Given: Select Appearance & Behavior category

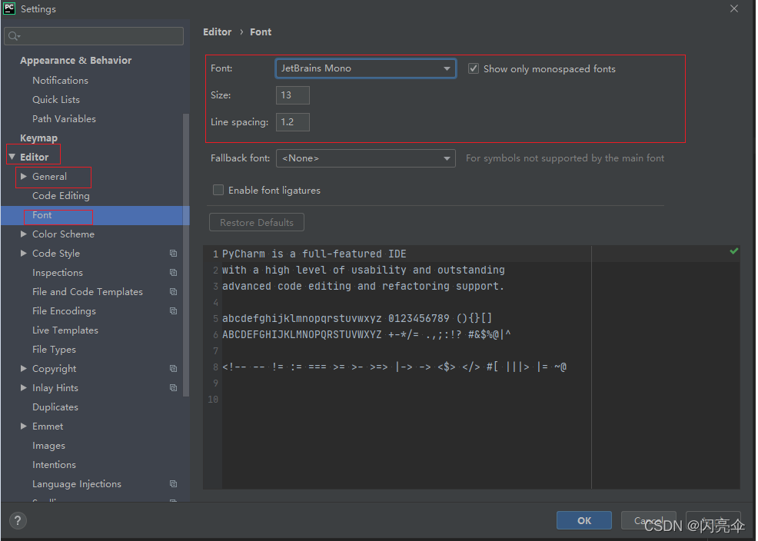Looking at the screenshot, I should pos(76,61).
